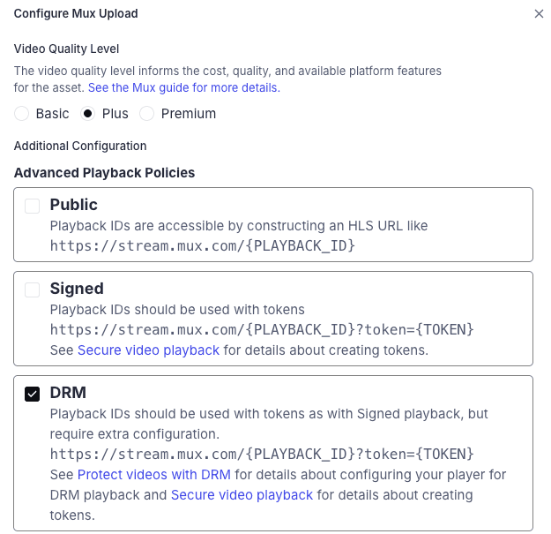Click the "Additional Configuration" label
The image size is (551, 534).
click(80, 146)
